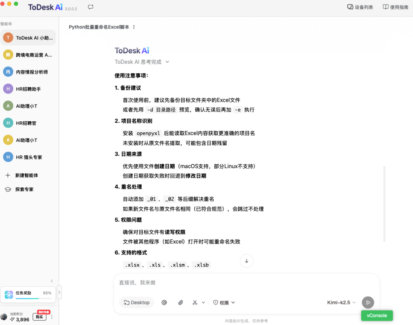Collapse the sidebar with left chevron
The height and width of the screenshot is (325, 413).
(52, 281)
